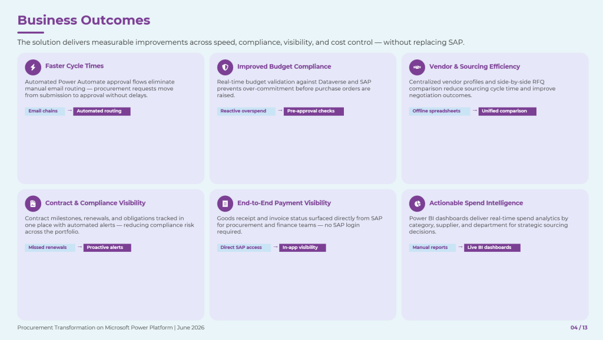Screen dimensions: 603x340
Task: Click the Business Outcomes slide title
Action: [x=84, y=20]
